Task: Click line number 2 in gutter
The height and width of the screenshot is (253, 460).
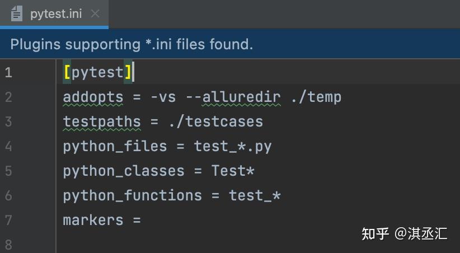Action: tap(8, 97)
